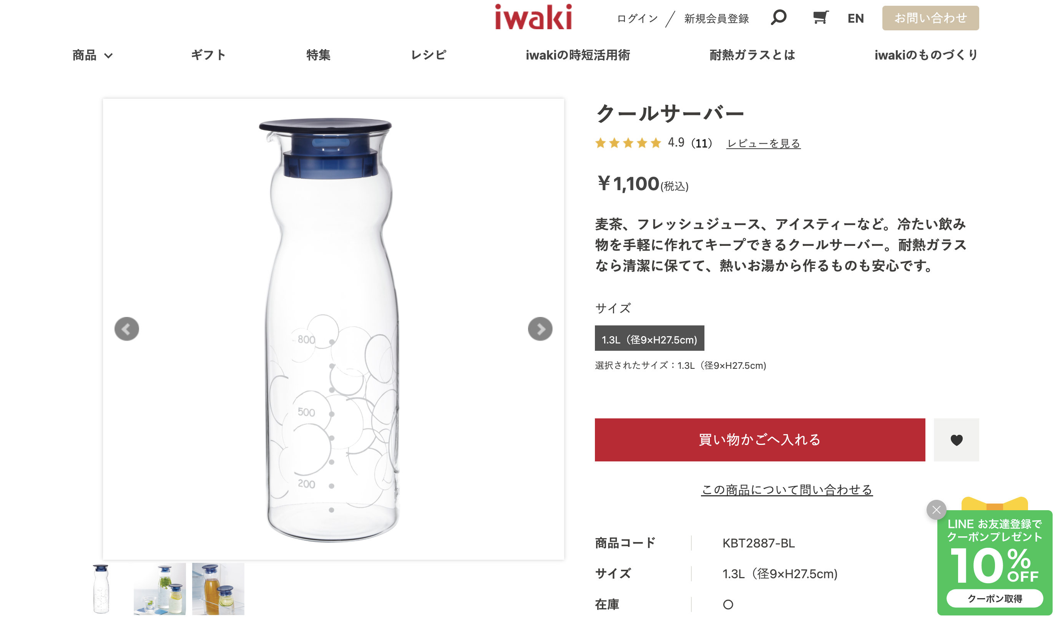The image size is (1058, 617).
Task: Open この商品について問い合わせる link
Action: (786, 489)
